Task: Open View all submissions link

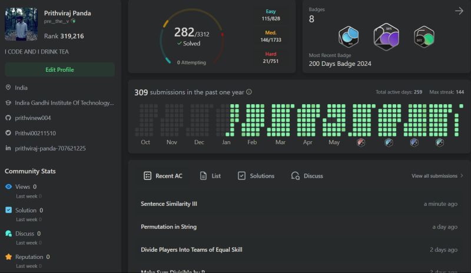Action: coord(434,176)
